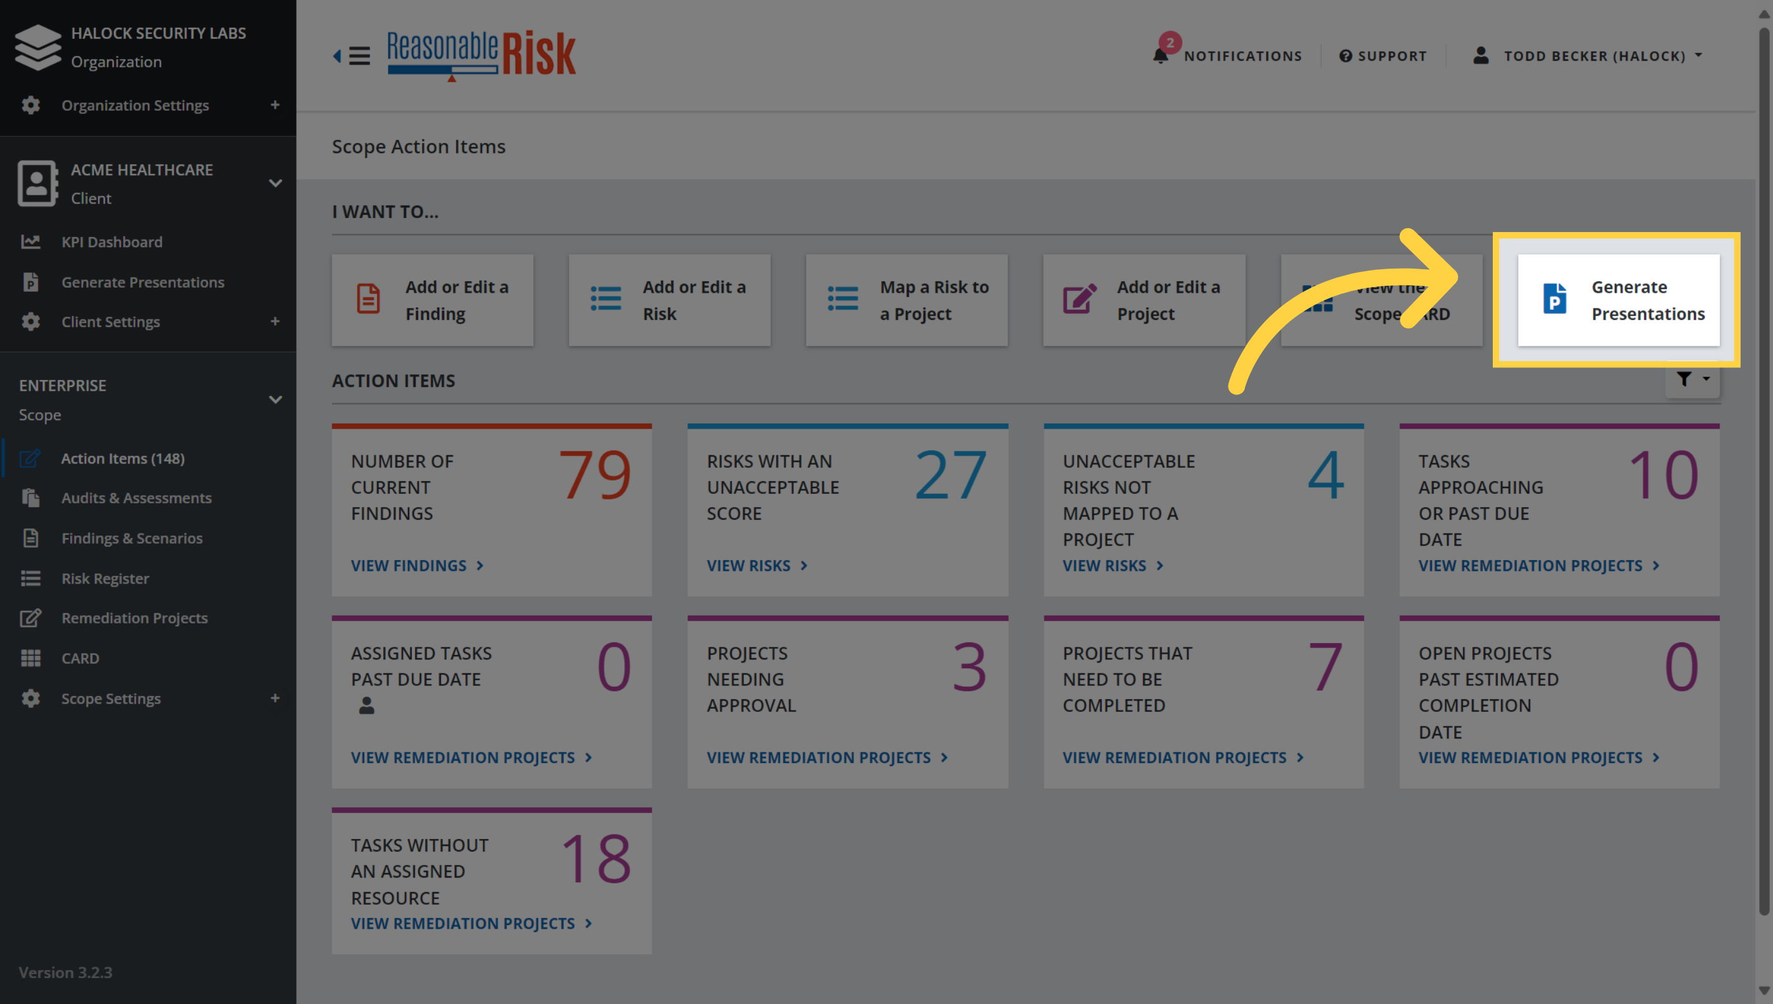Open Generate Presentations in the sidebar
Screen dimensions: 1773x1004
[143, 282]
